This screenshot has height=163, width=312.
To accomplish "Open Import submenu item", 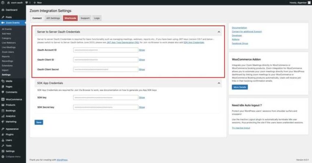I will coord(5,70).
